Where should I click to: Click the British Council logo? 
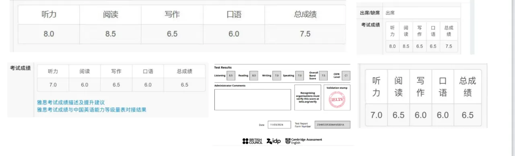coord(252,141)
